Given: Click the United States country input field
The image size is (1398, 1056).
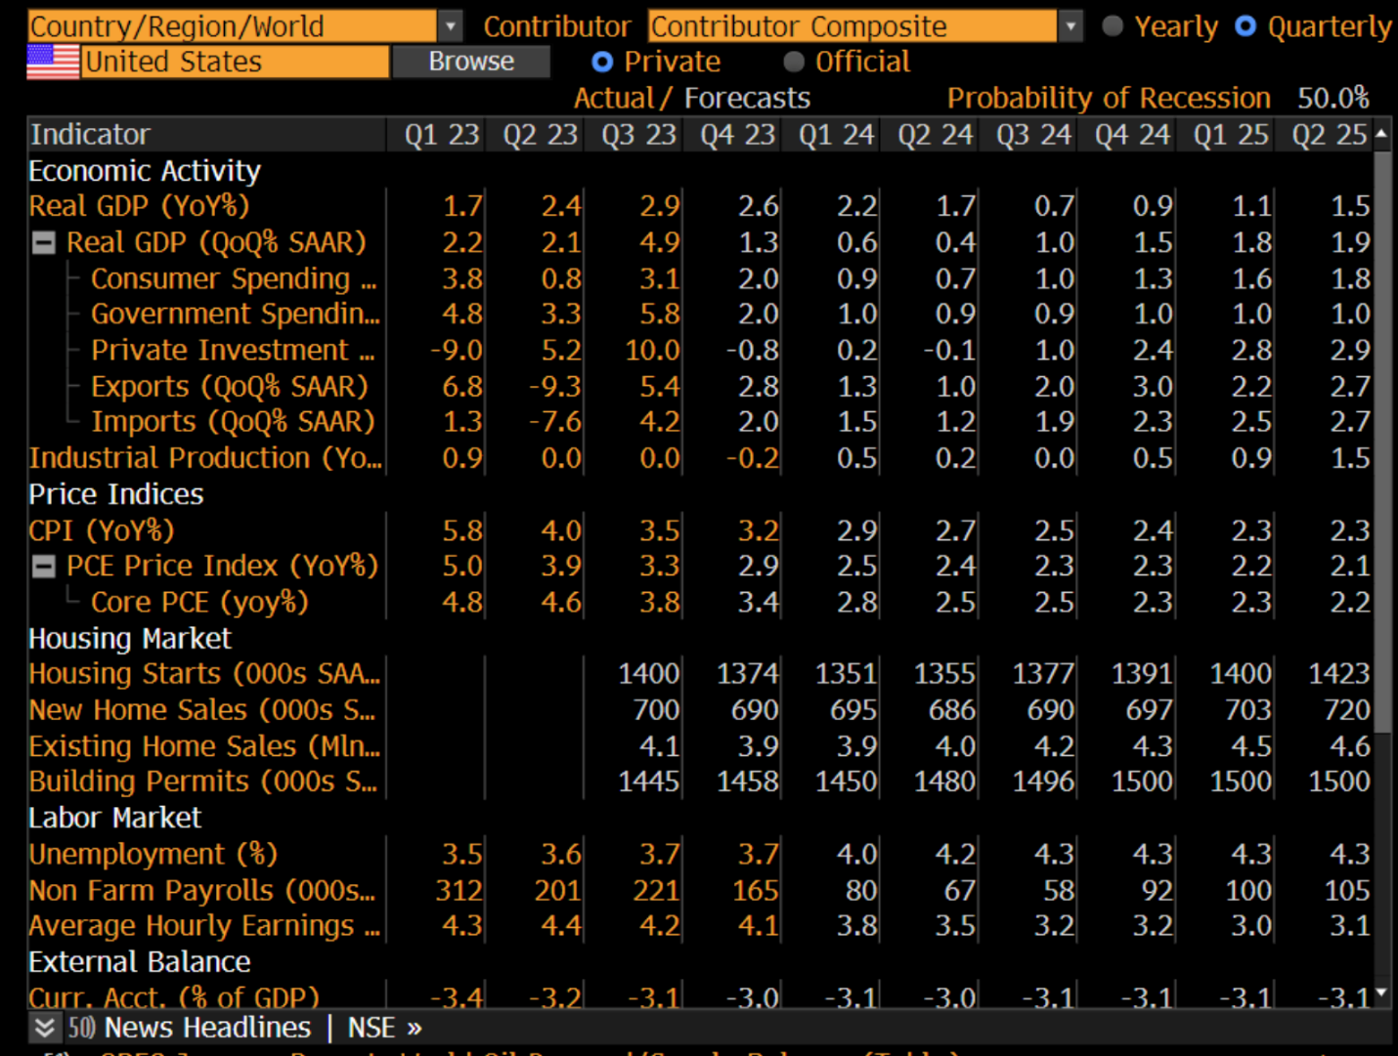Looking at the screenshot, I should pyautogui.click(x=235, y=62).
